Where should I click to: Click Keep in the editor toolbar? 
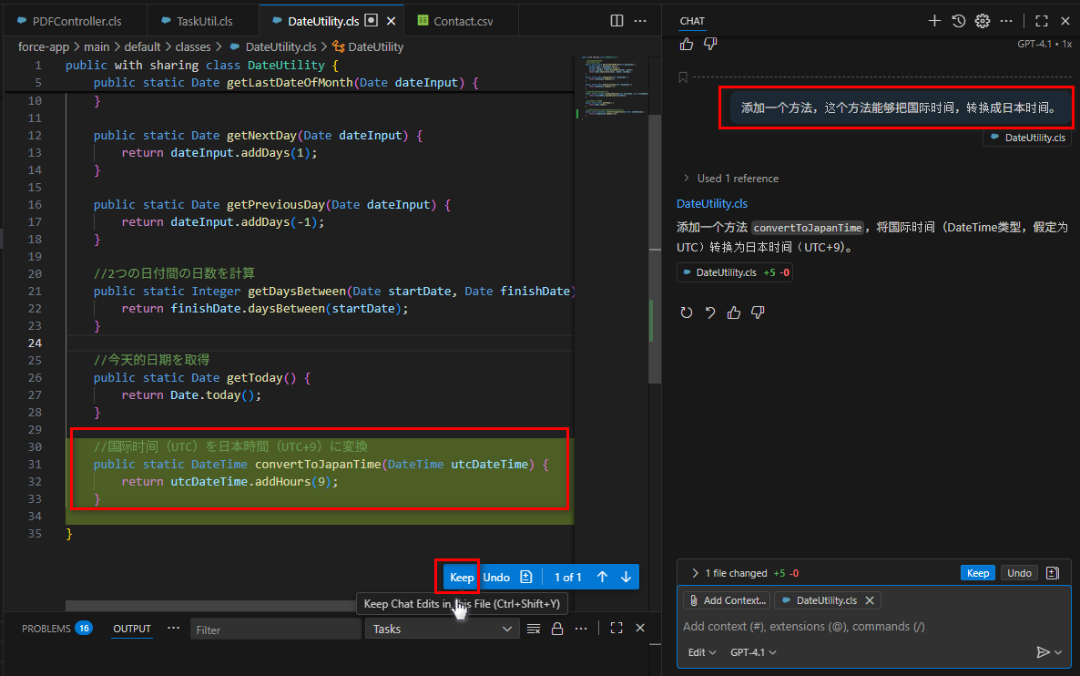[x=462, y=577]
